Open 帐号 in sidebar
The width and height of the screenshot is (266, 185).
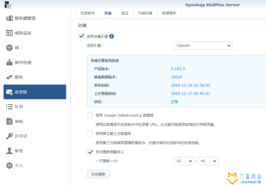pos(35,151)
